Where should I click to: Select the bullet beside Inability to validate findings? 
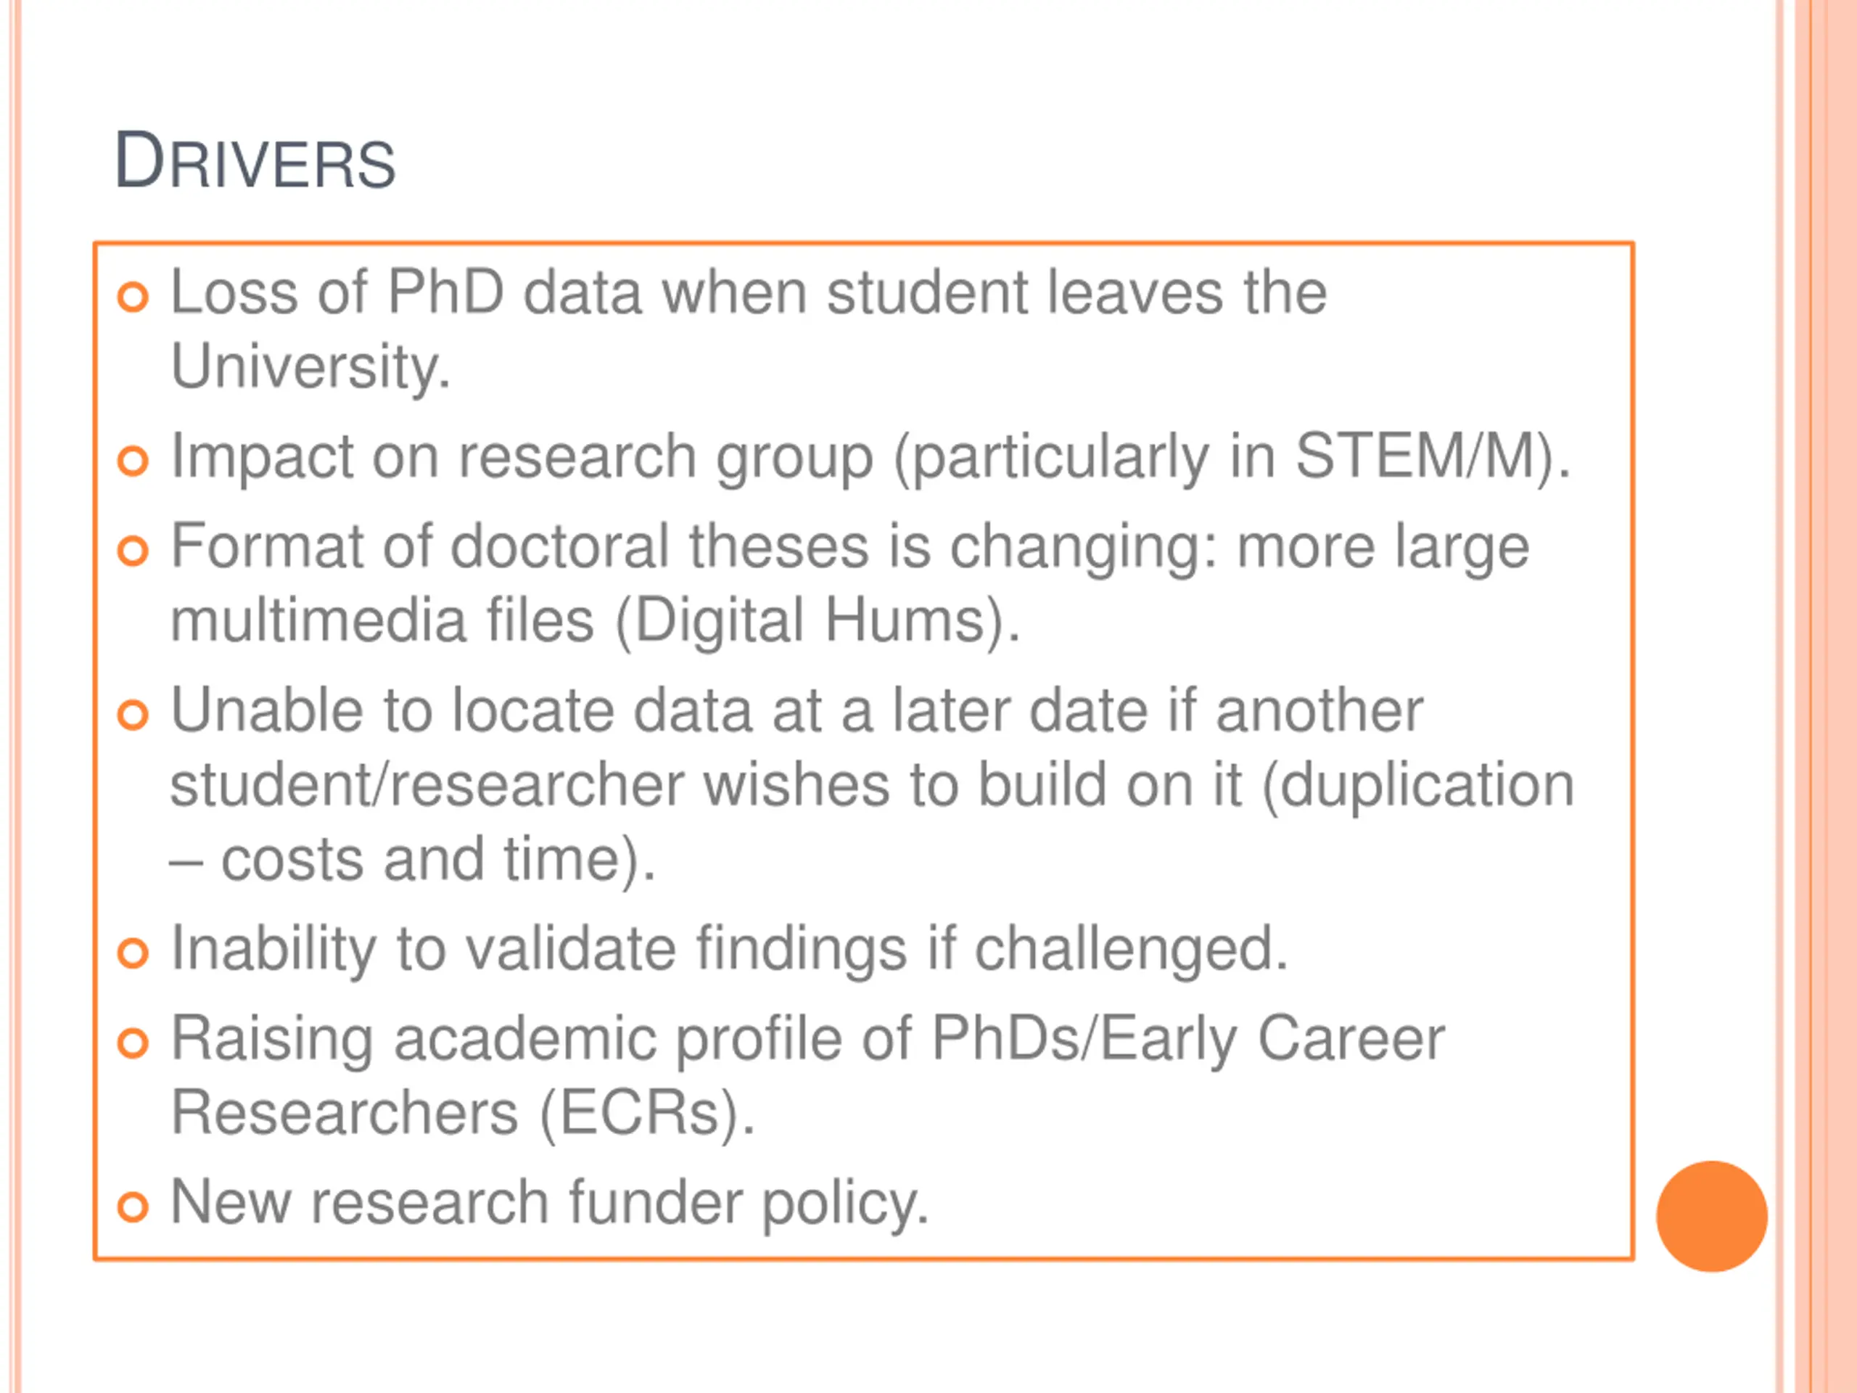click(133, 953)
